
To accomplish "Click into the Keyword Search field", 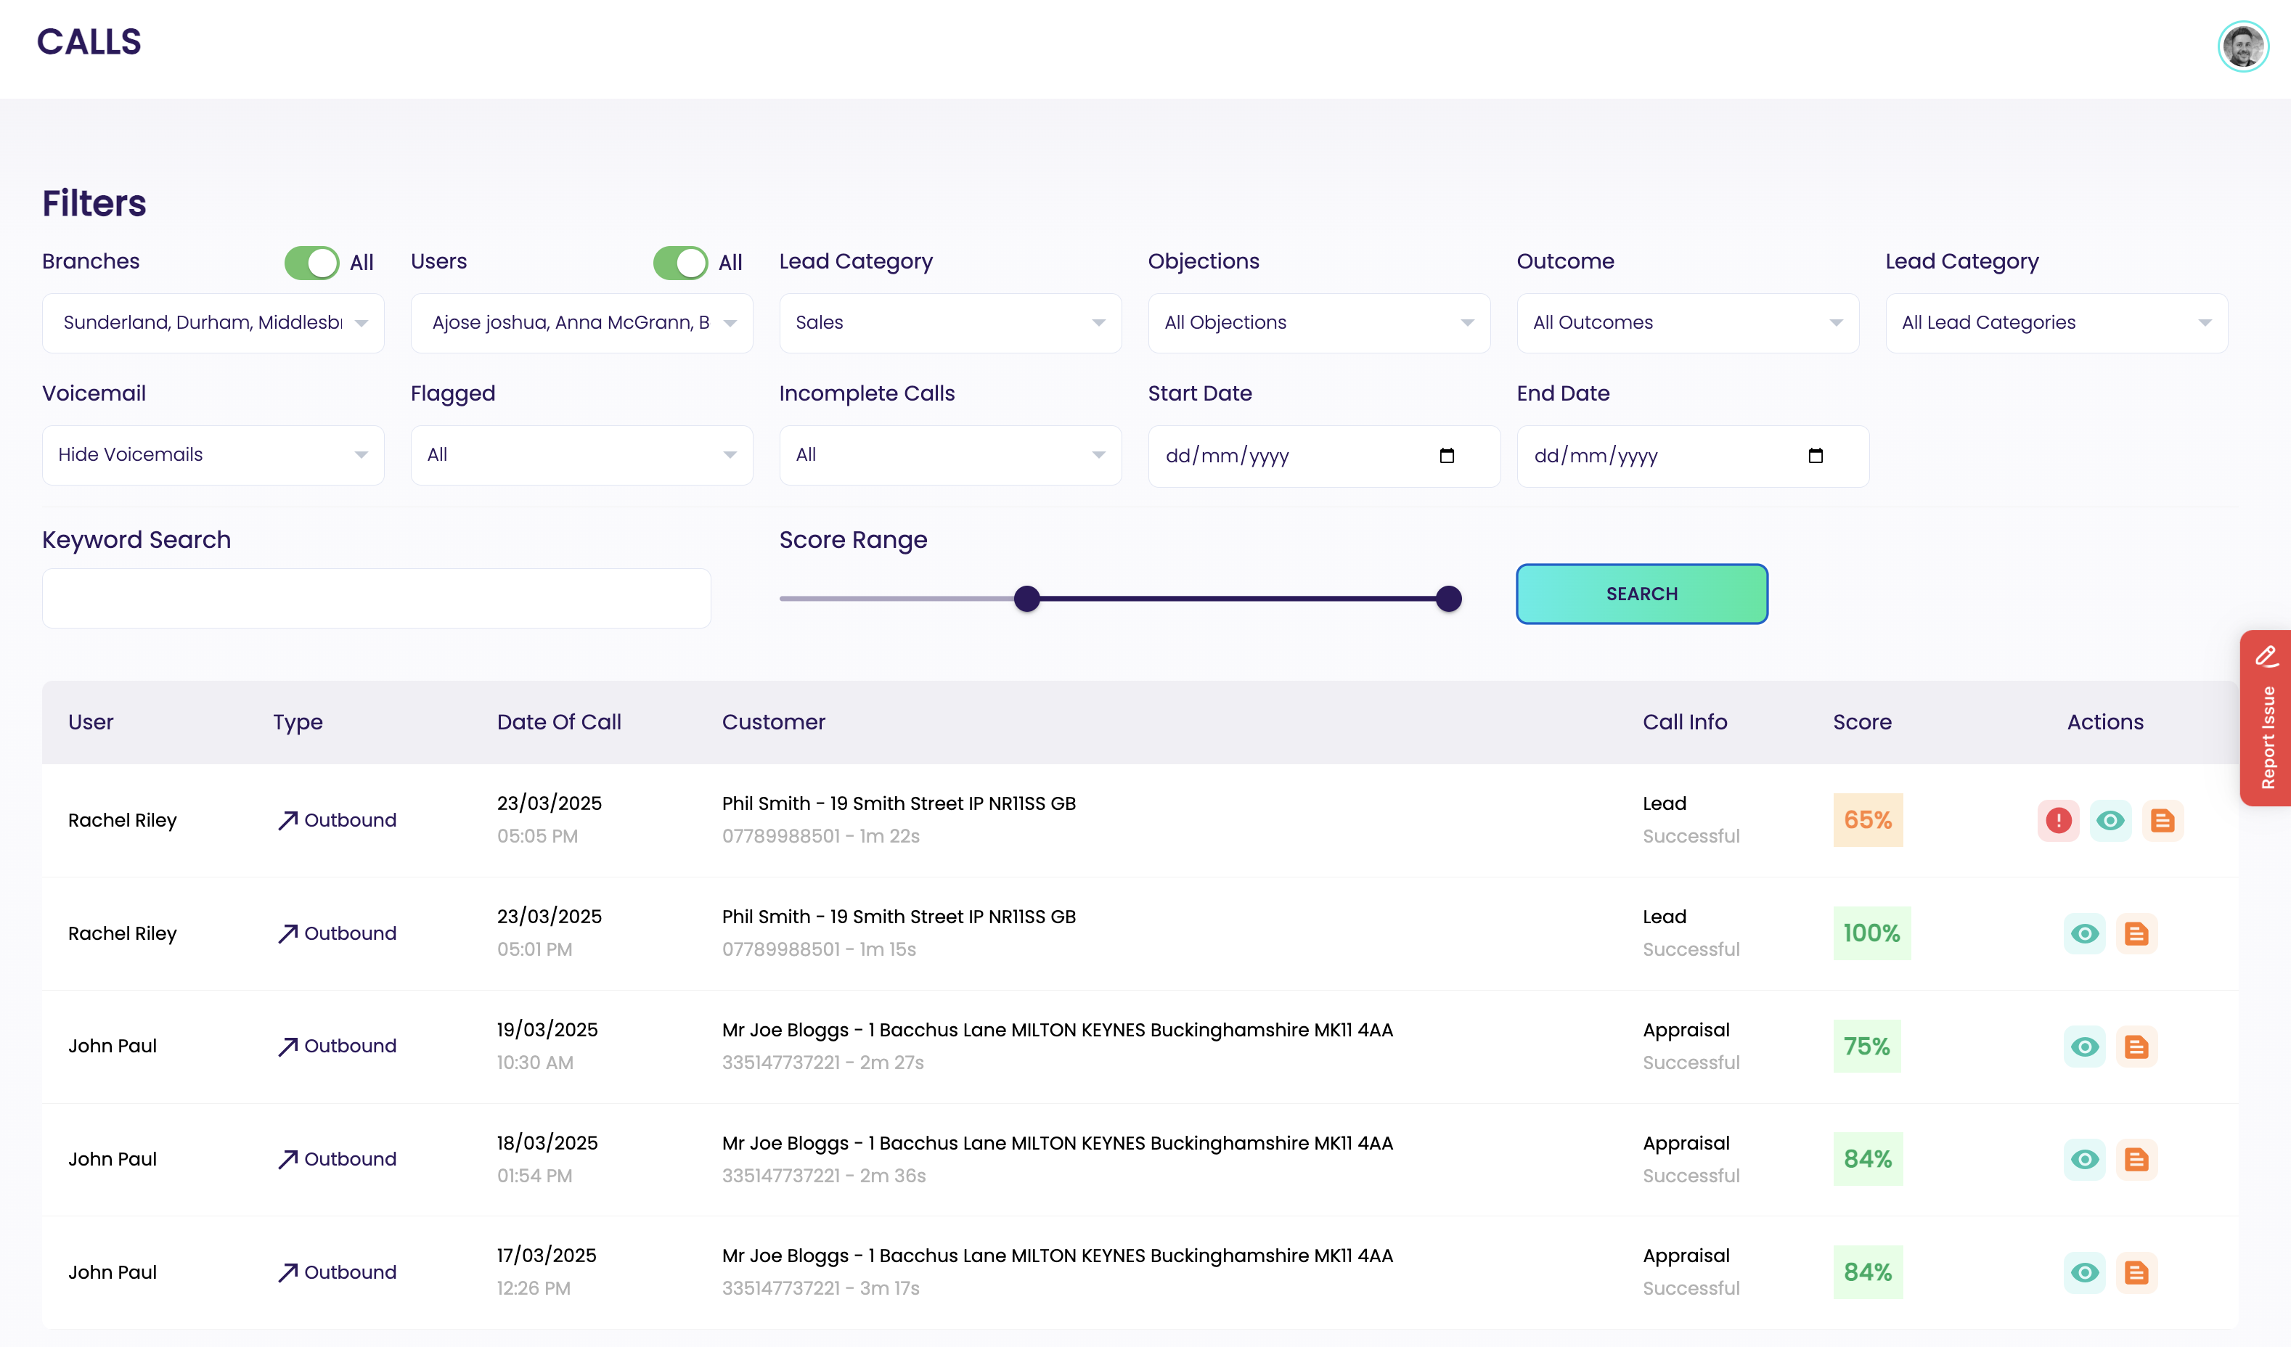I will pos(376,598).
